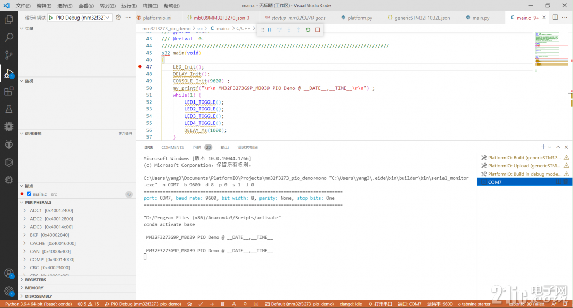The width and height of the screenshot is (573, 308).
Task: Click the PlatformIO Upload arrow in status bar
Action: pyautogui.click(x=212, y=304)
